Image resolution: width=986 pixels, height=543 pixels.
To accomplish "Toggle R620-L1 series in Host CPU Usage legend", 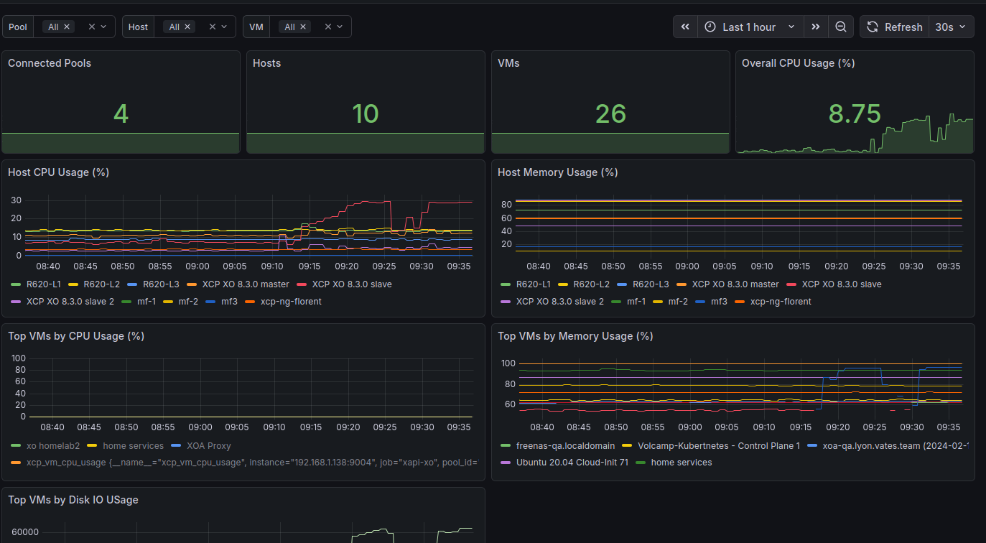I will click(45, 284).
